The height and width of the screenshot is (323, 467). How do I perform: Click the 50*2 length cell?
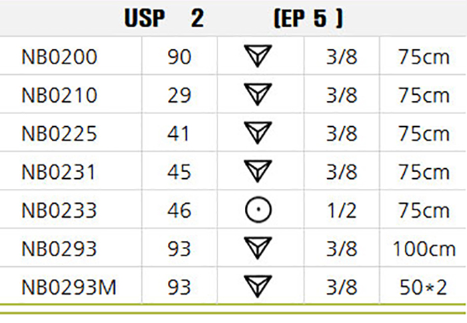click(423, 287)
